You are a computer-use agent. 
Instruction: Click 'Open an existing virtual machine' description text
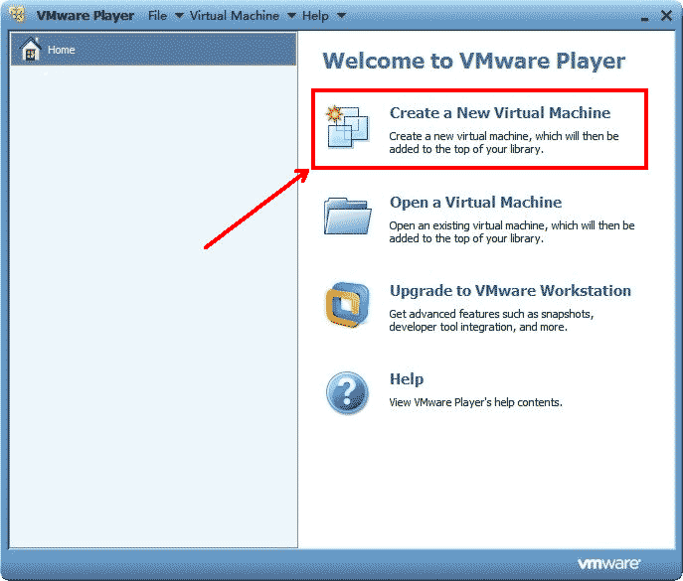[512, 232]
